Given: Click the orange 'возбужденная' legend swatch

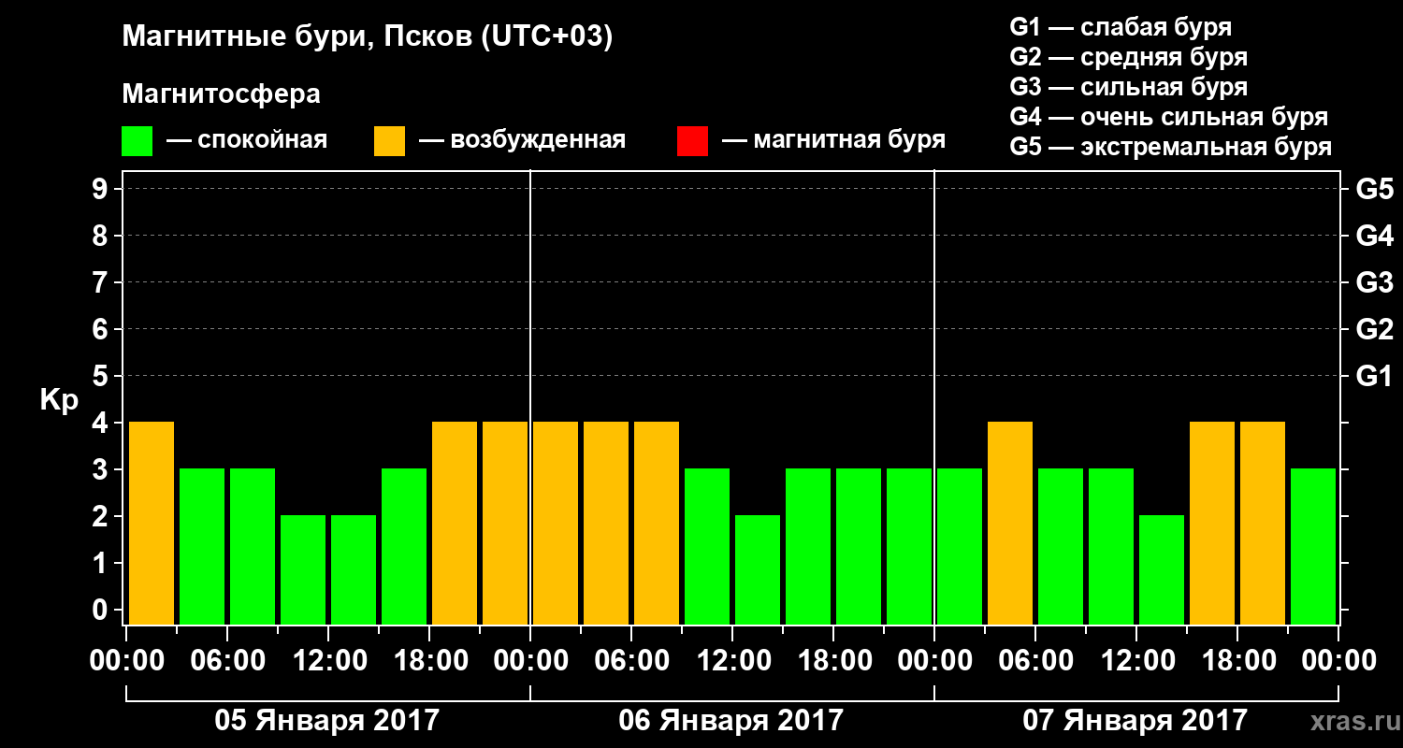Looking at the screenshot, I should pyautogui.click(x=389, y=141).
